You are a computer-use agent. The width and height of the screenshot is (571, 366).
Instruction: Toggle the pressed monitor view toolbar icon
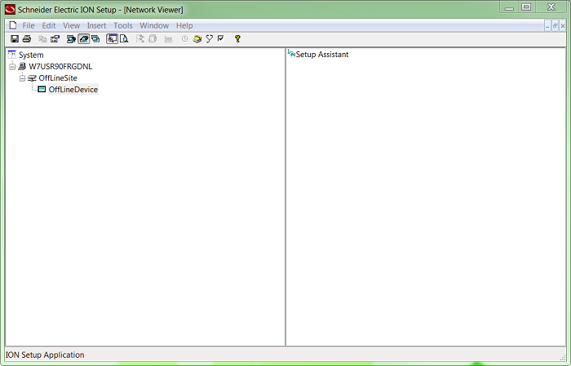(x=113, y=38)
